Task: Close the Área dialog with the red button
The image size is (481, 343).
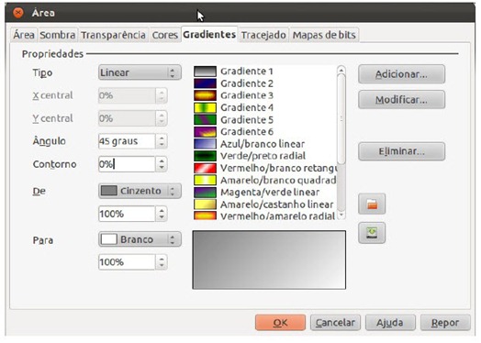Action: (18, 13)
